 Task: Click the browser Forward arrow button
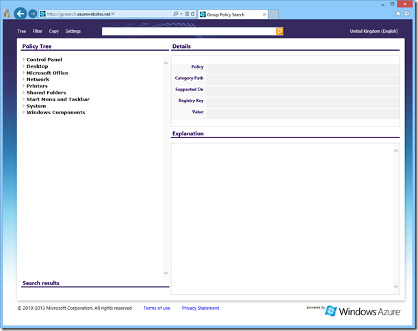click(33, 14)
